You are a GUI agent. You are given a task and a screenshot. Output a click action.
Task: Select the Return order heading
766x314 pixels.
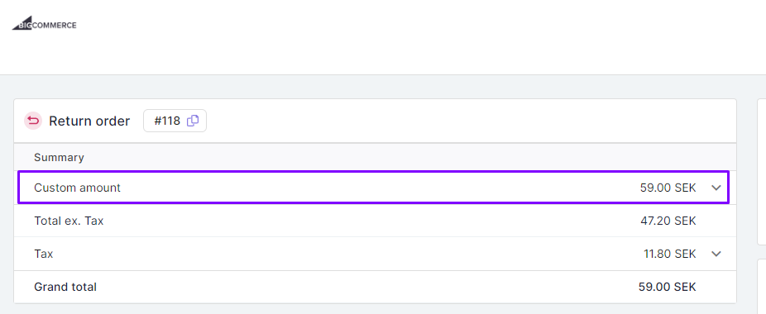[89, 121]
